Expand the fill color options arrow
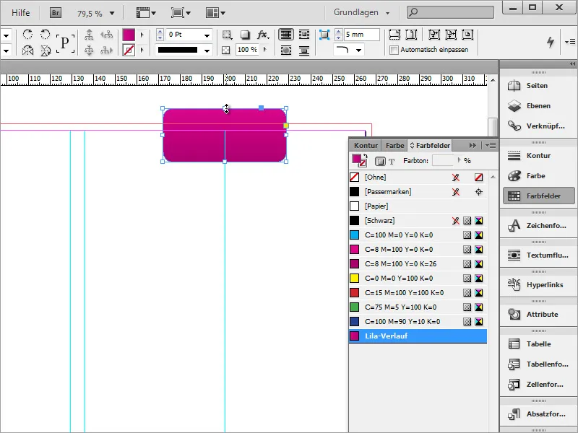The height and width of the screenshot is (433, 578). (x=142, y=35)
